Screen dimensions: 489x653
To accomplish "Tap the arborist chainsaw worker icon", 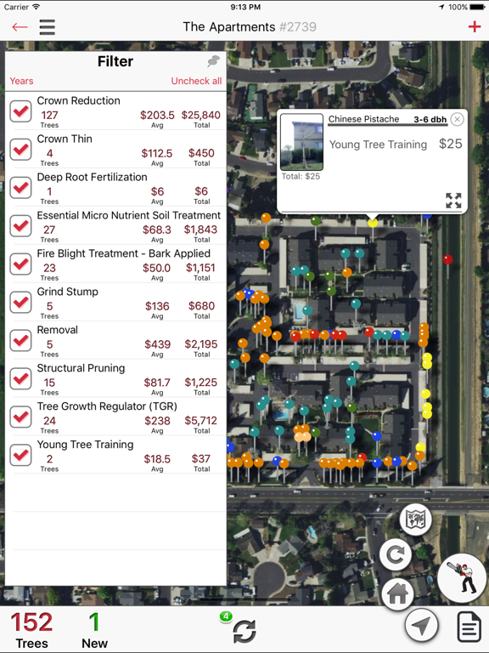I will 462,577.
